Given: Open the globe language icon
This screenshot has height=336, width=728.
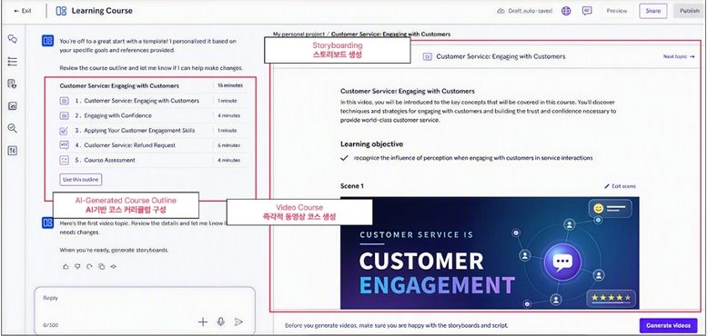Looking at the screenshot, I should (566, 11).
